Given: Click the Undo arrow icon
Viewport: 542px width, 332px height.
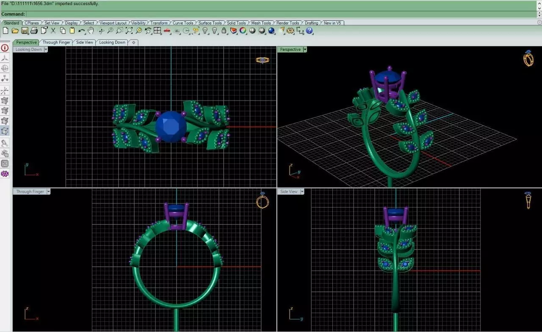Looking at the screenshot, I should (x=81, y=30).
